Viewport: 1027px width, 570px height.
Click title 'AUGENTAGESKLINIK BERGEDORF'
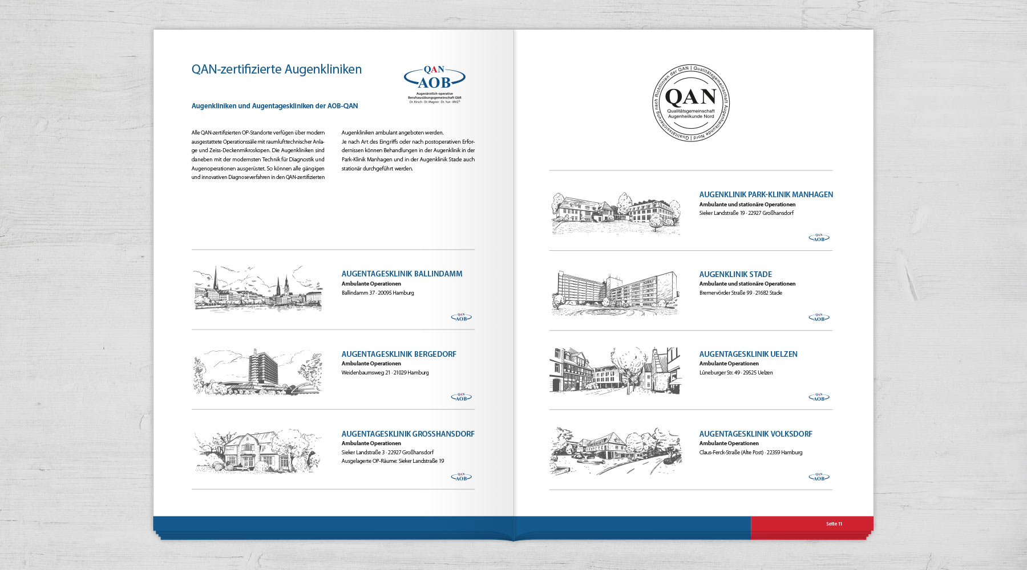399,354
